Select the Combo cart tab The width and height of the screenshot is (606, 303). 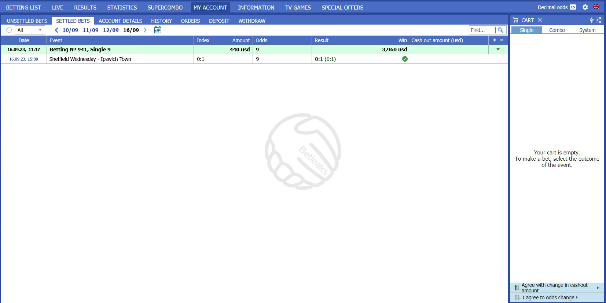click(x=557, y=30)
